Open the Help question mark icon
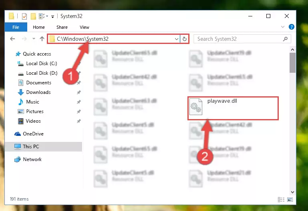308x211 pixels. (291, 27)
